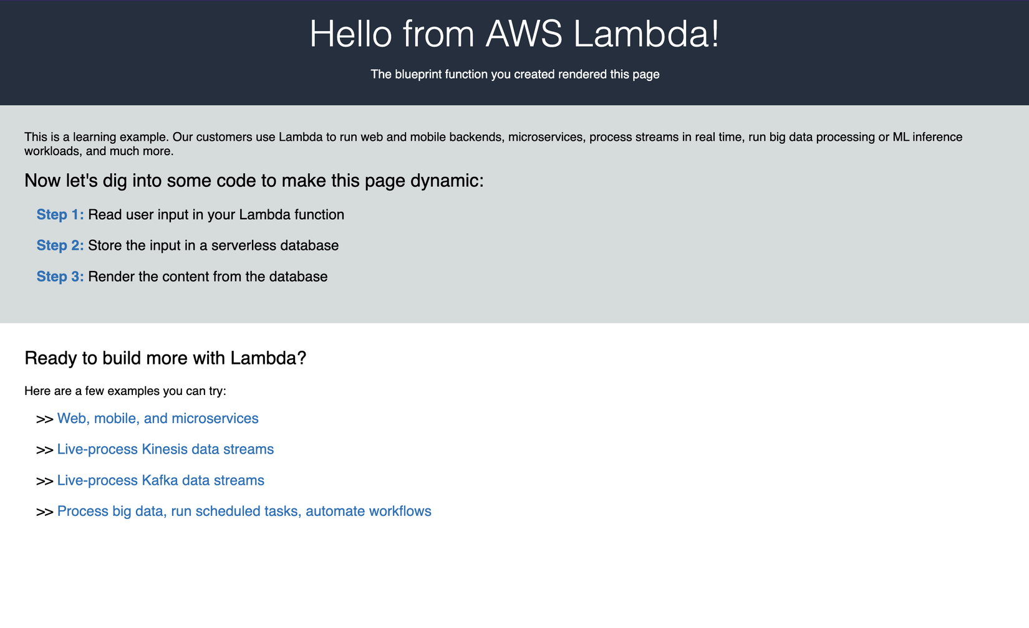Open the Web, mobile, and microservices link
Viewport: 1029px width, 628px height.
point(157,418)
